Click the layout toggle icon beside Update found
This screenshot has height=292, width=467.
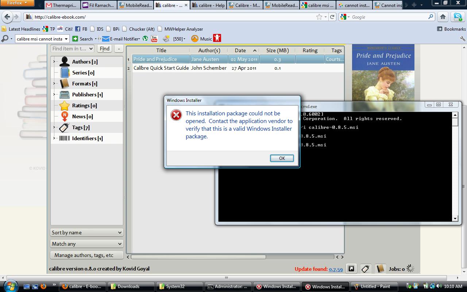pos(351,269)
